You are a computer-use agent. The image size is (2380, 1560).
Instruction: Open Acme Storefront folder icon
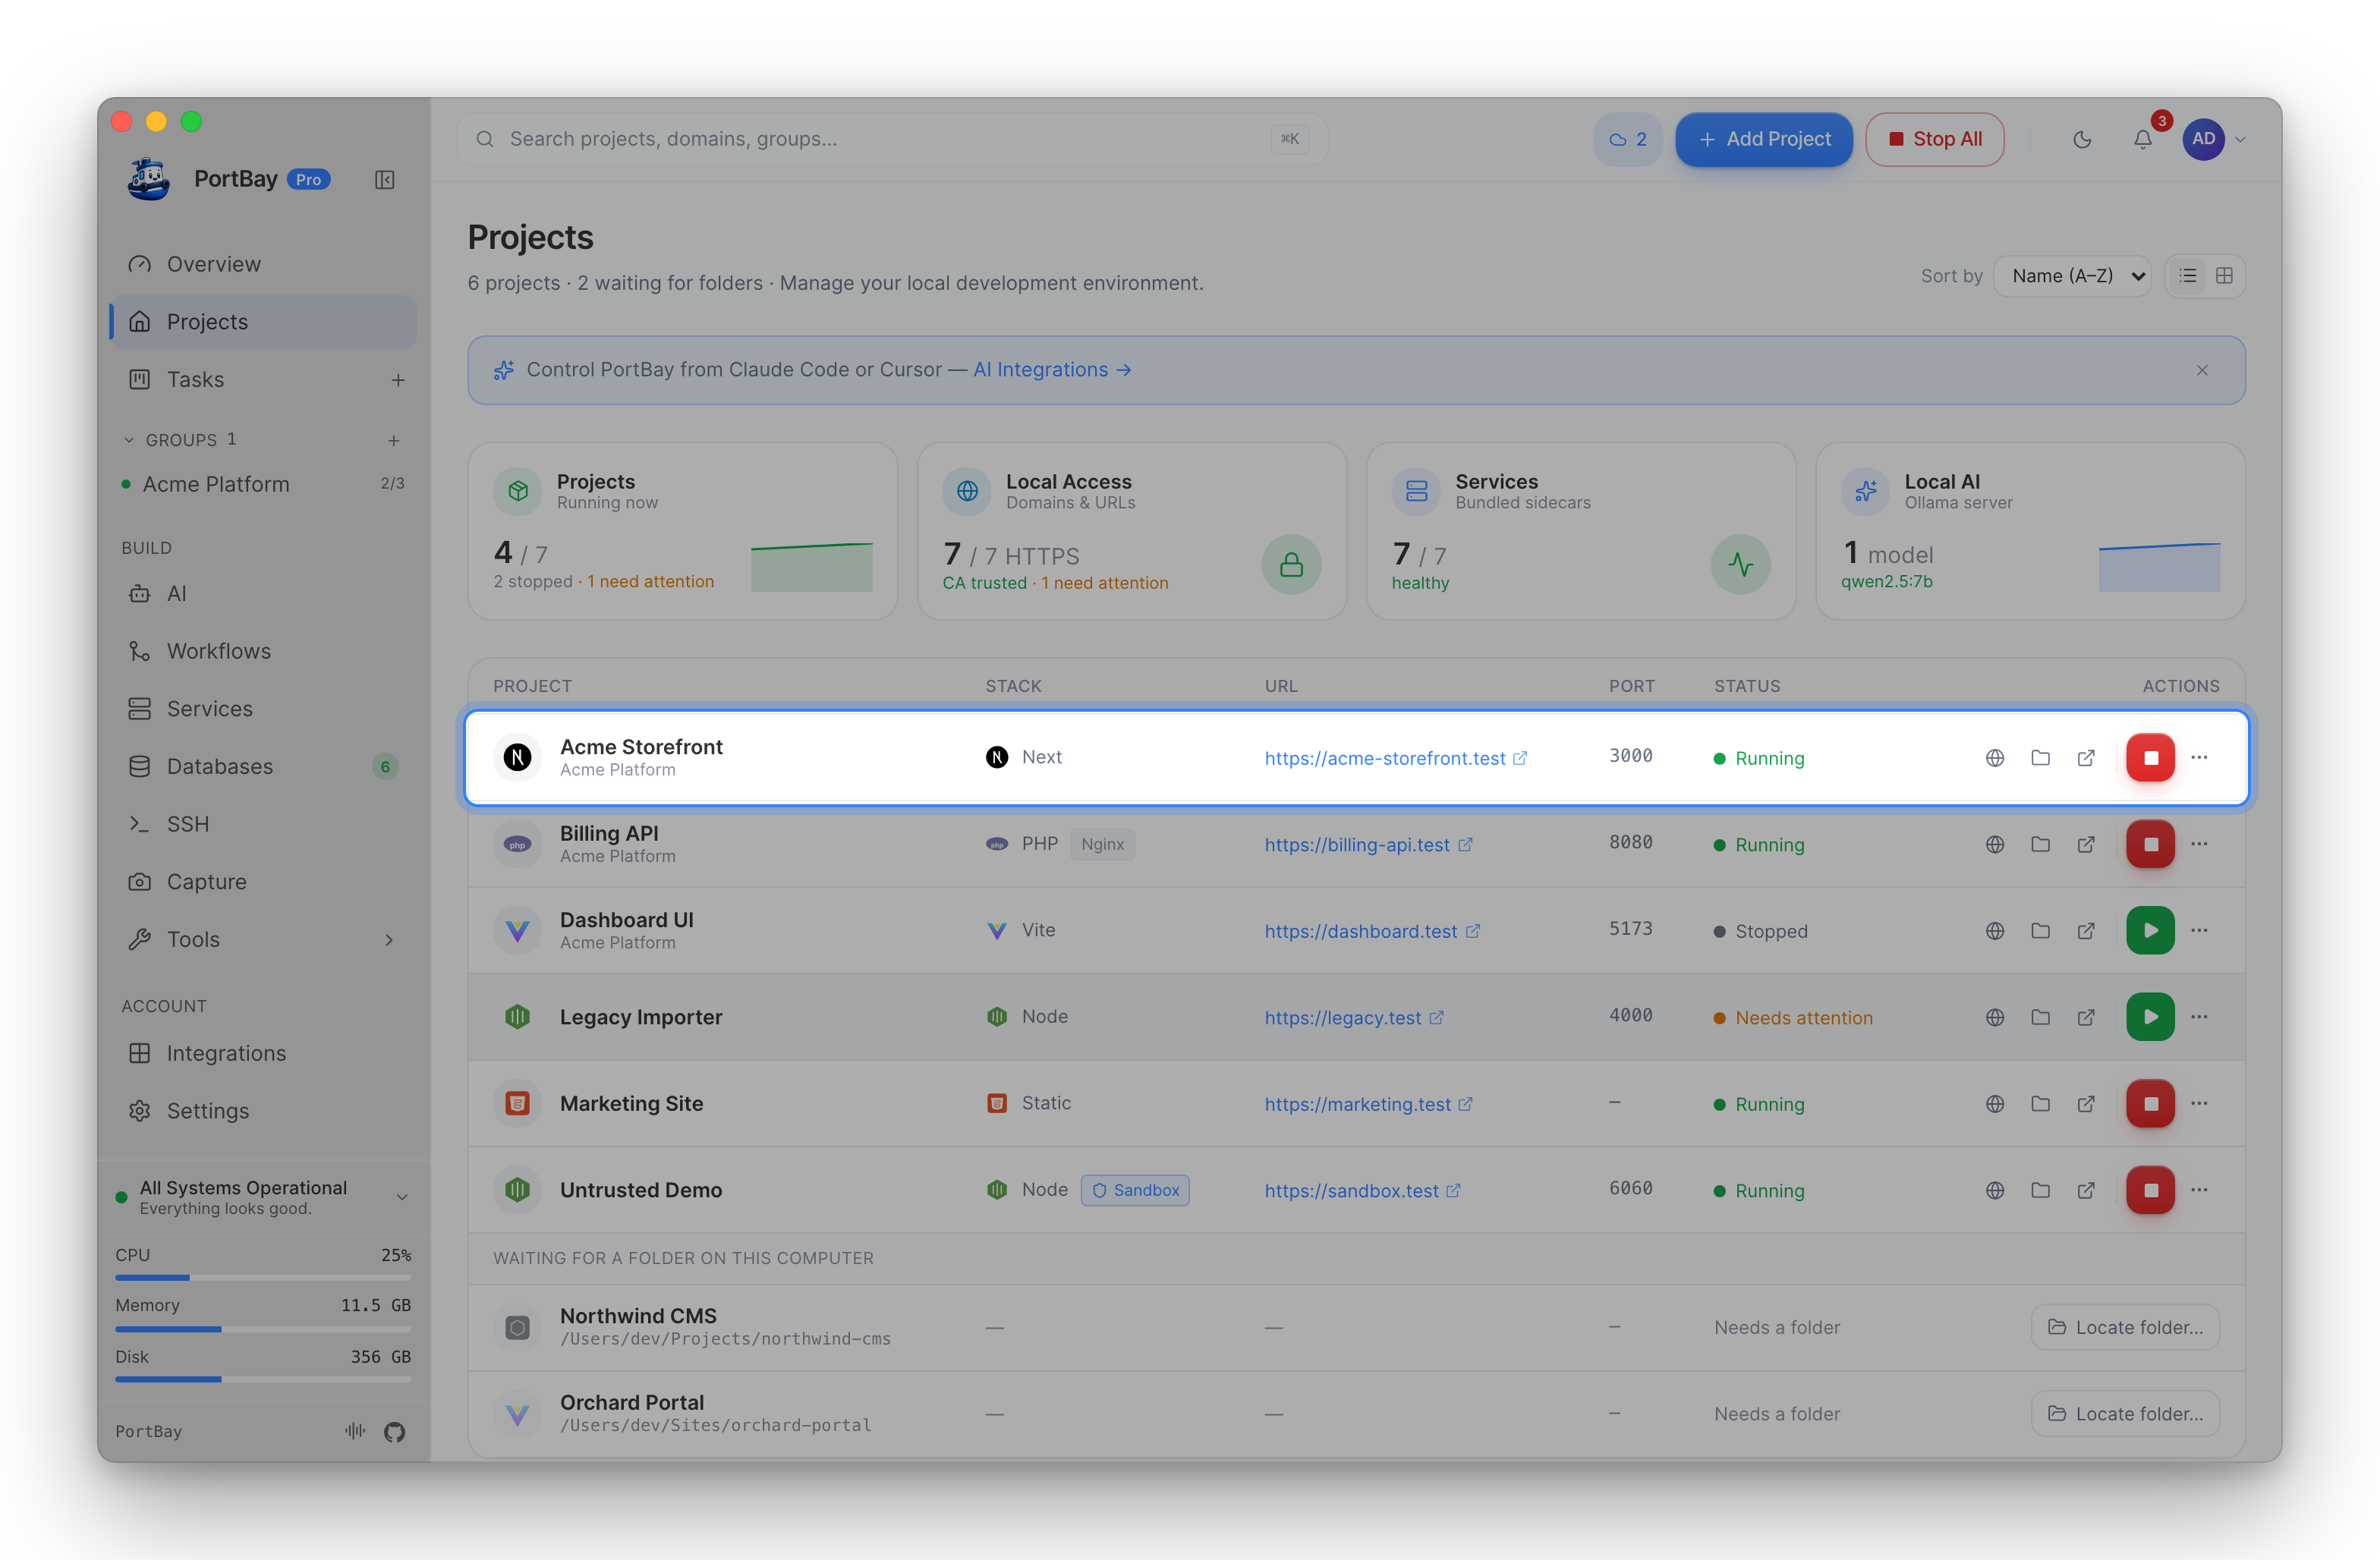(x=2040, y=758)
